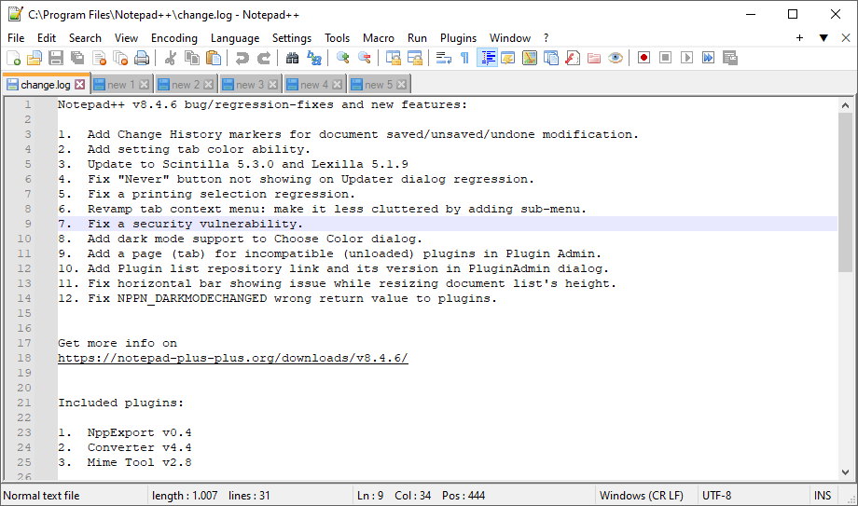Click line number 14 in the margin
Image resolution: width=858 pixels, height=506 pixels.
click(x=24, y=298)
